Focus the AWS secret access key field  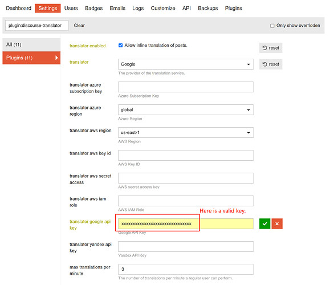pos(186,178)
